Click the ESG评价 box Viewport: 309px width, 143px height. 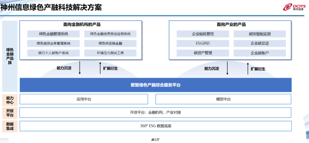203,44
